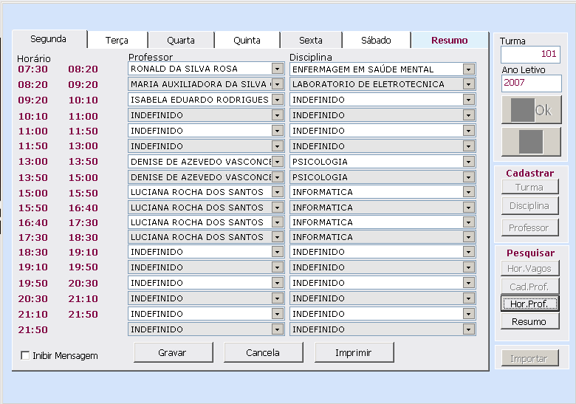The height and width of the screenshot is (404, 576).
Task: Open the Quarta tab
Action: pos(181,41)
